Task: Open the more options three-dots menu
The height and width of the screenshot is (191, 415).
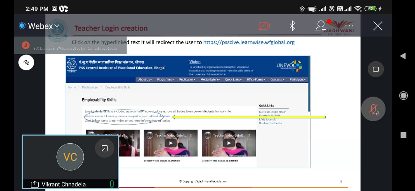Action: pyautogui.click(x=349, y=26)
